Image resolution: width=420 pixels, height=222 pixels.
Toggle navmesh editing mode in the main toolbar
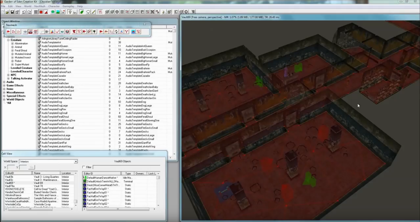pyautogui.click(x=100, y=12)
